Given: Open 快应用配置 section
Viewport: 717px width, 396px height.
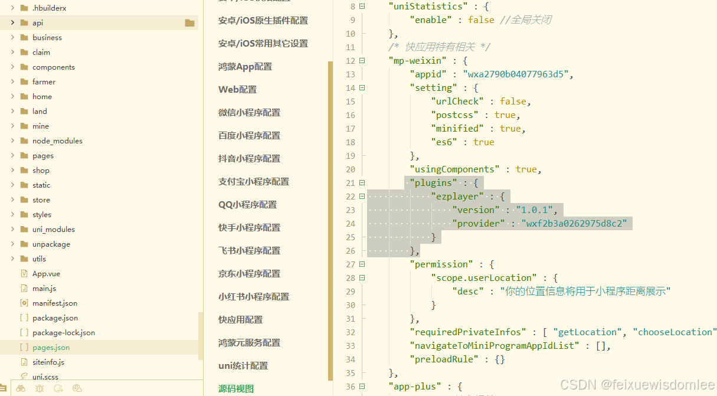Looking at the screenshot, I should (x=241, y=320).
